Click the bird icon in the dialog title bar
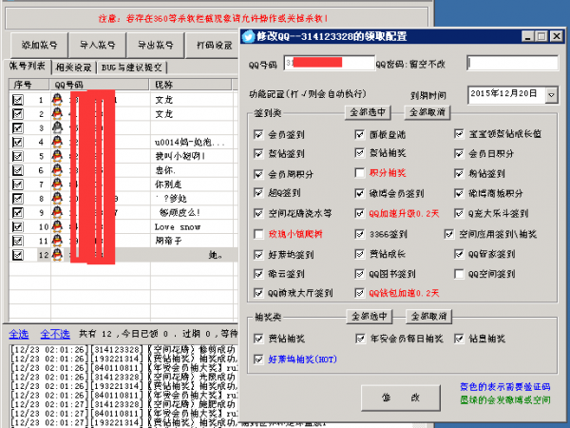 click(248, 36)
